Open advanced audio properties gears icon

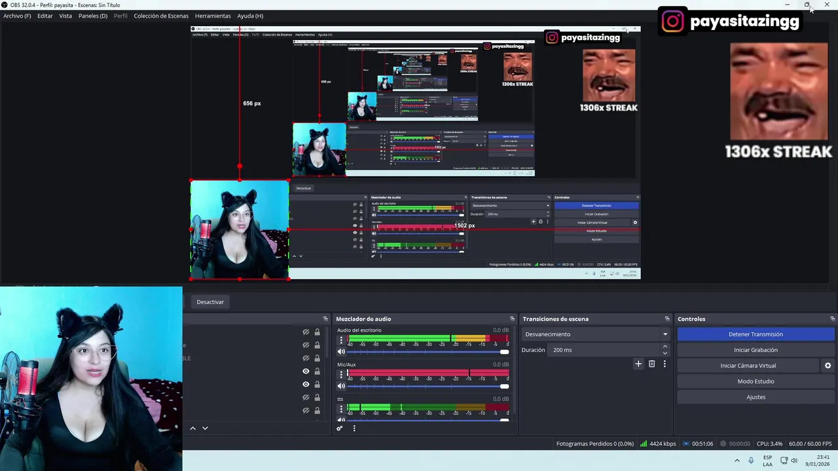pyautogui.click(x=339, y=428)
